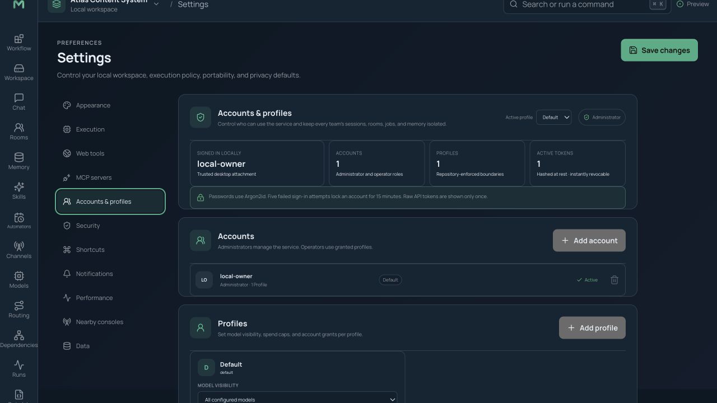Open the Routing section
The image size is (717, 403).
pos(18,310)
